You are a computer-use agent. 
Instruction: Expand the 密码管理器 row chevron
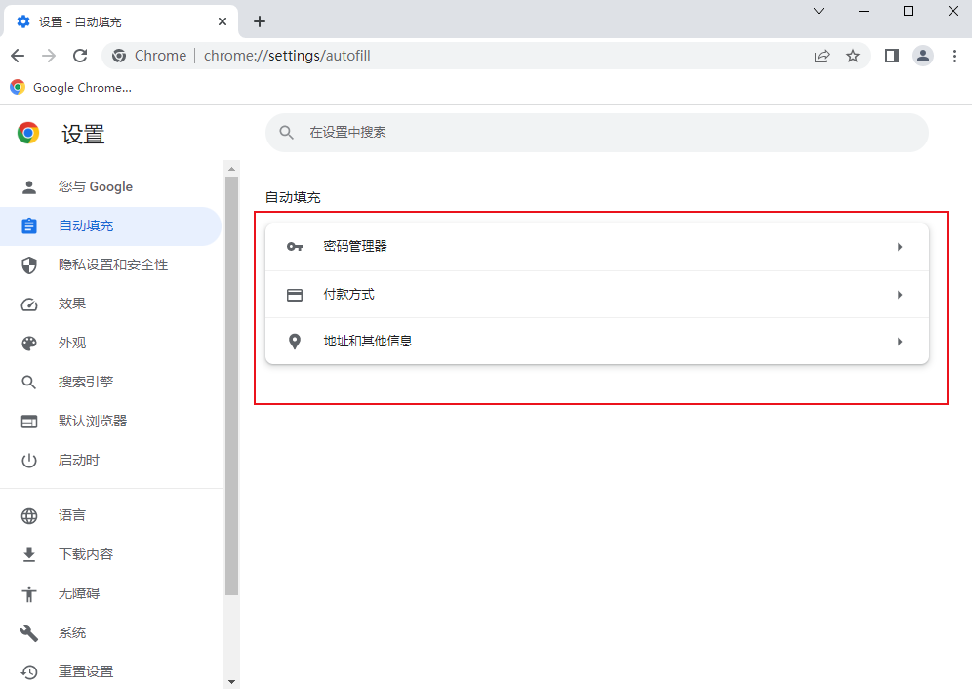(900, 246)
